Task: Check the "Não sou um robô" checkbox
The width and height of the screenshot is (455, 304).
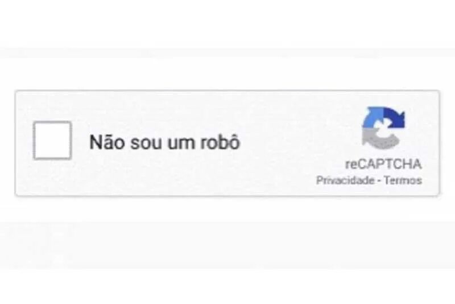Action: coord(52,141)
